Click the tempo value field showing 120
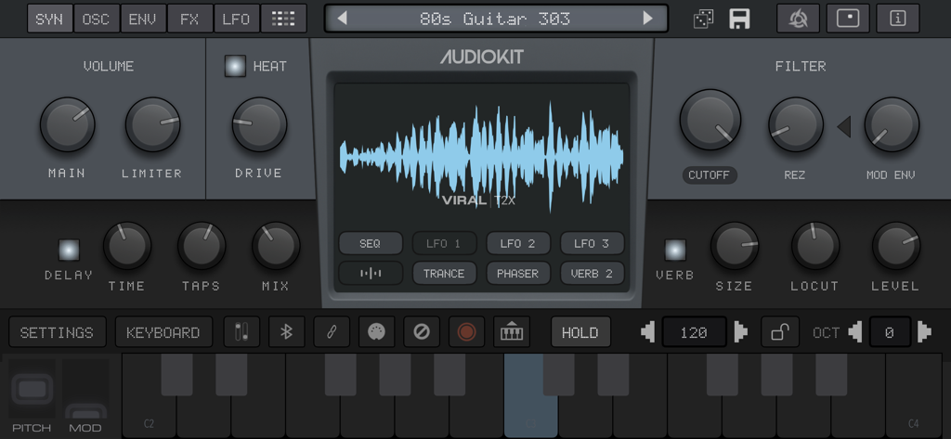Screen dimensions: 951x439 click(x=694, y=332)
